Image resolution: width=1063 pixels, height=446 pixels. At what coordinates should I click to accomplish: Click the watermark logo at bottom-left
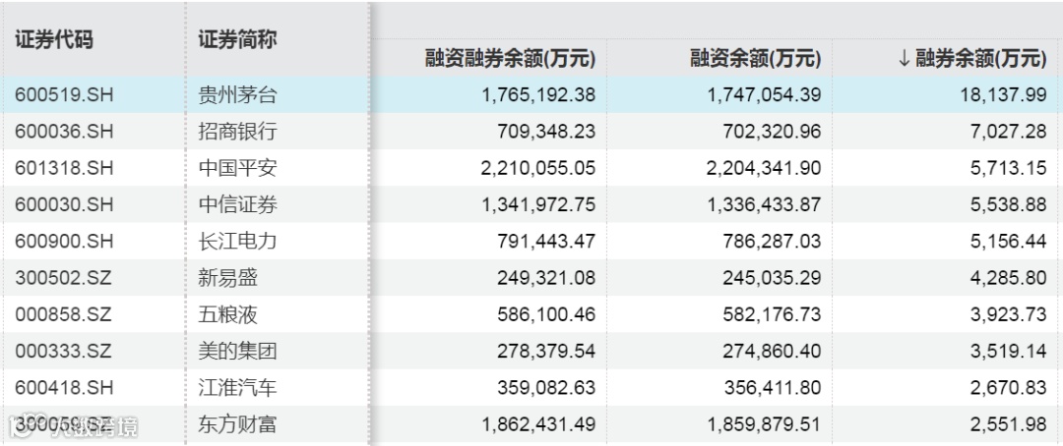pos(71,426)
